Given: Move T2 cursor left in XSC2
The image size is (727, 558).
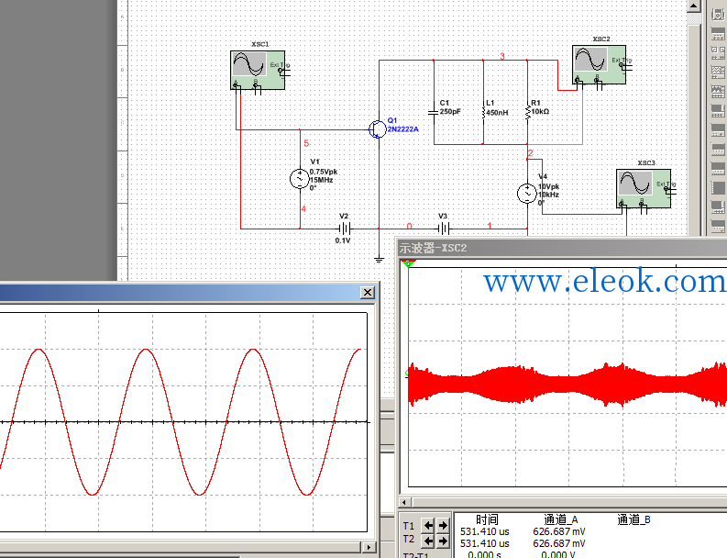Looking at the screenshot, I should 428,541.
